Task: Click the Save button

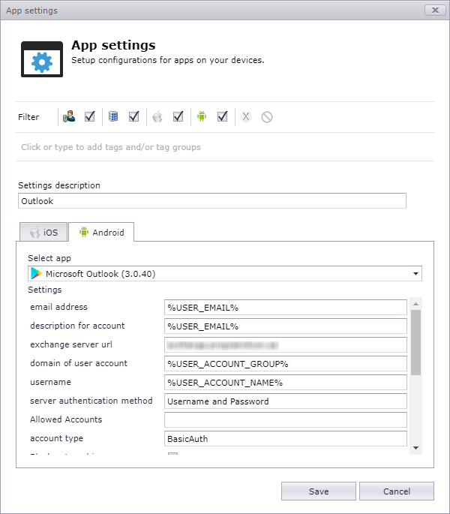Action: tap(319, 491)
